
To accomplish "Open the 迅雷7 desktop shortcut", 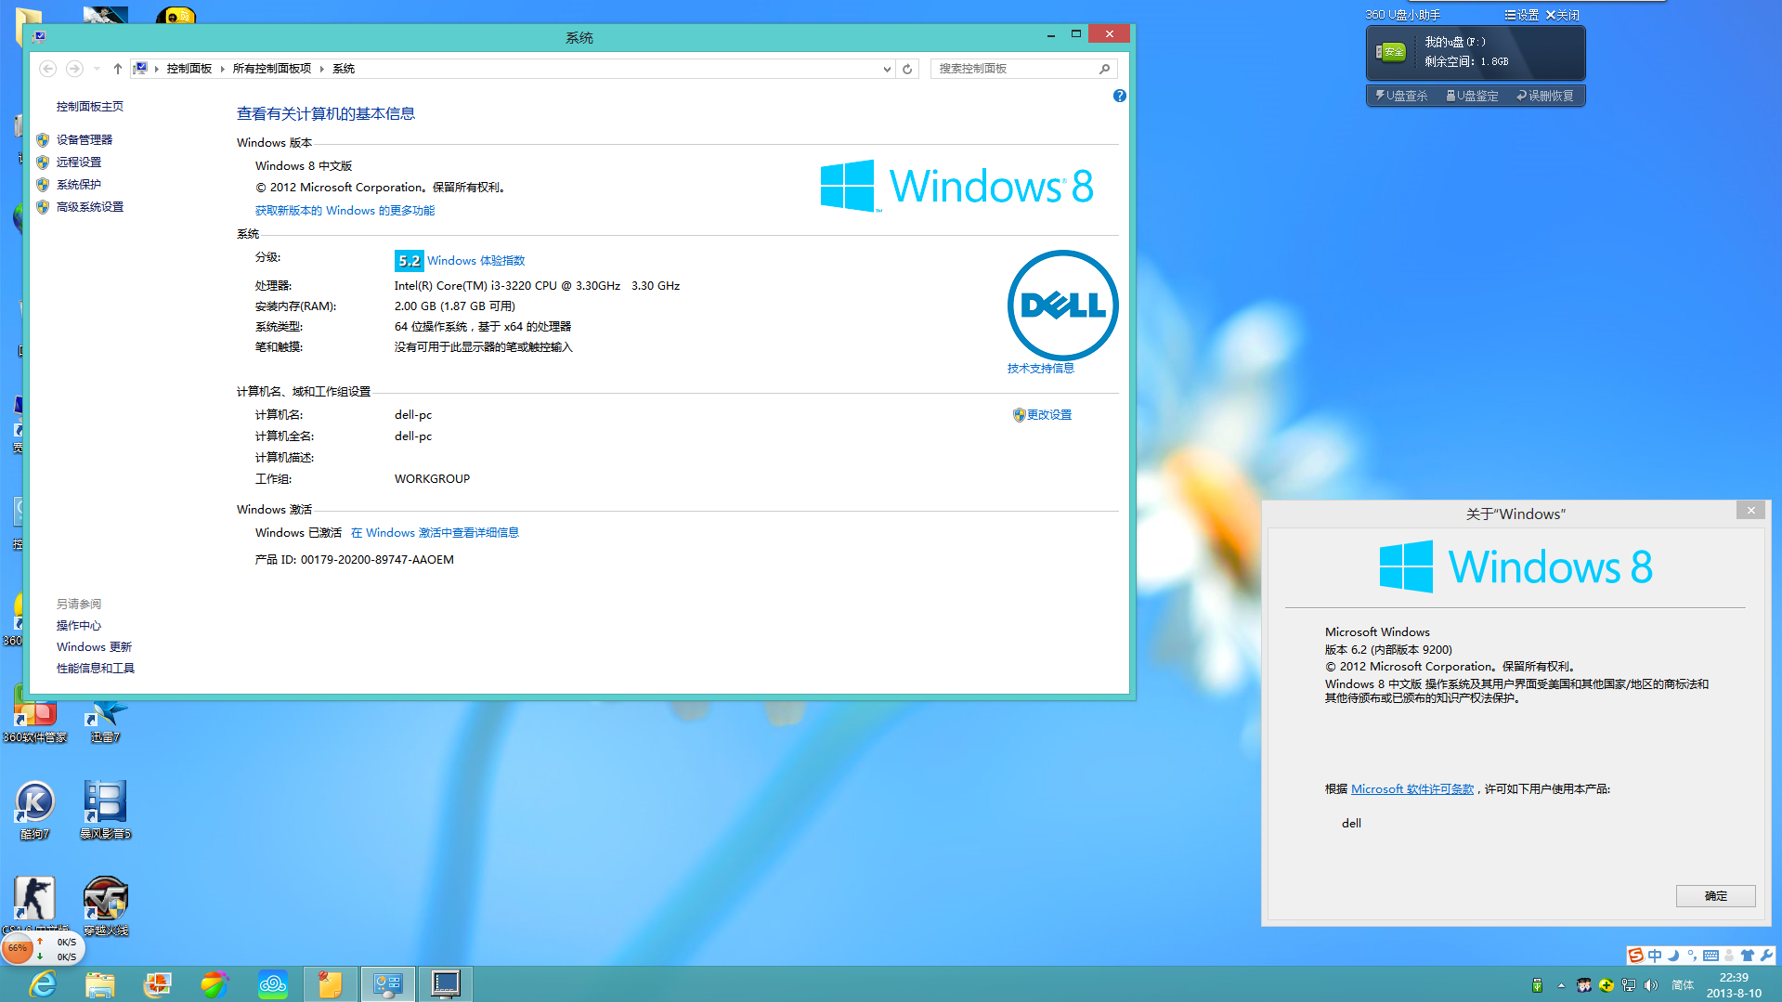I will point(105,721).
